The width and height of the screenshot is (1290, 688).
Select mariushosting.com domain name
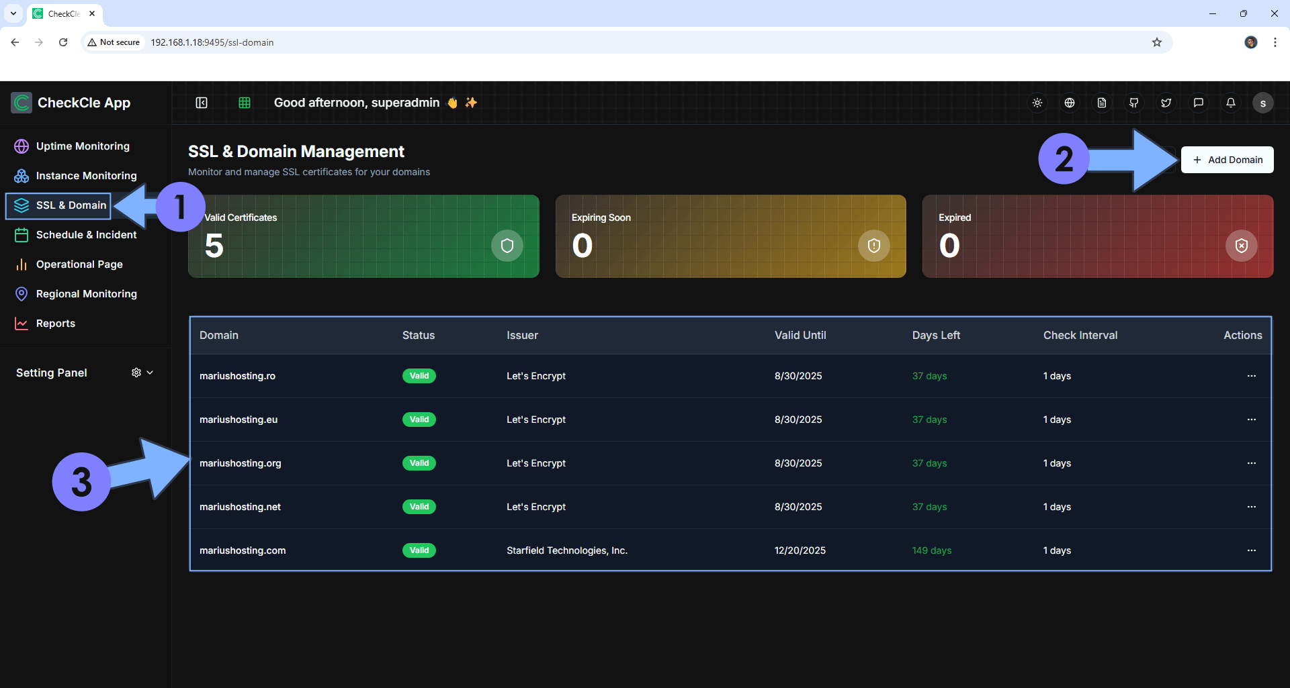243,550
